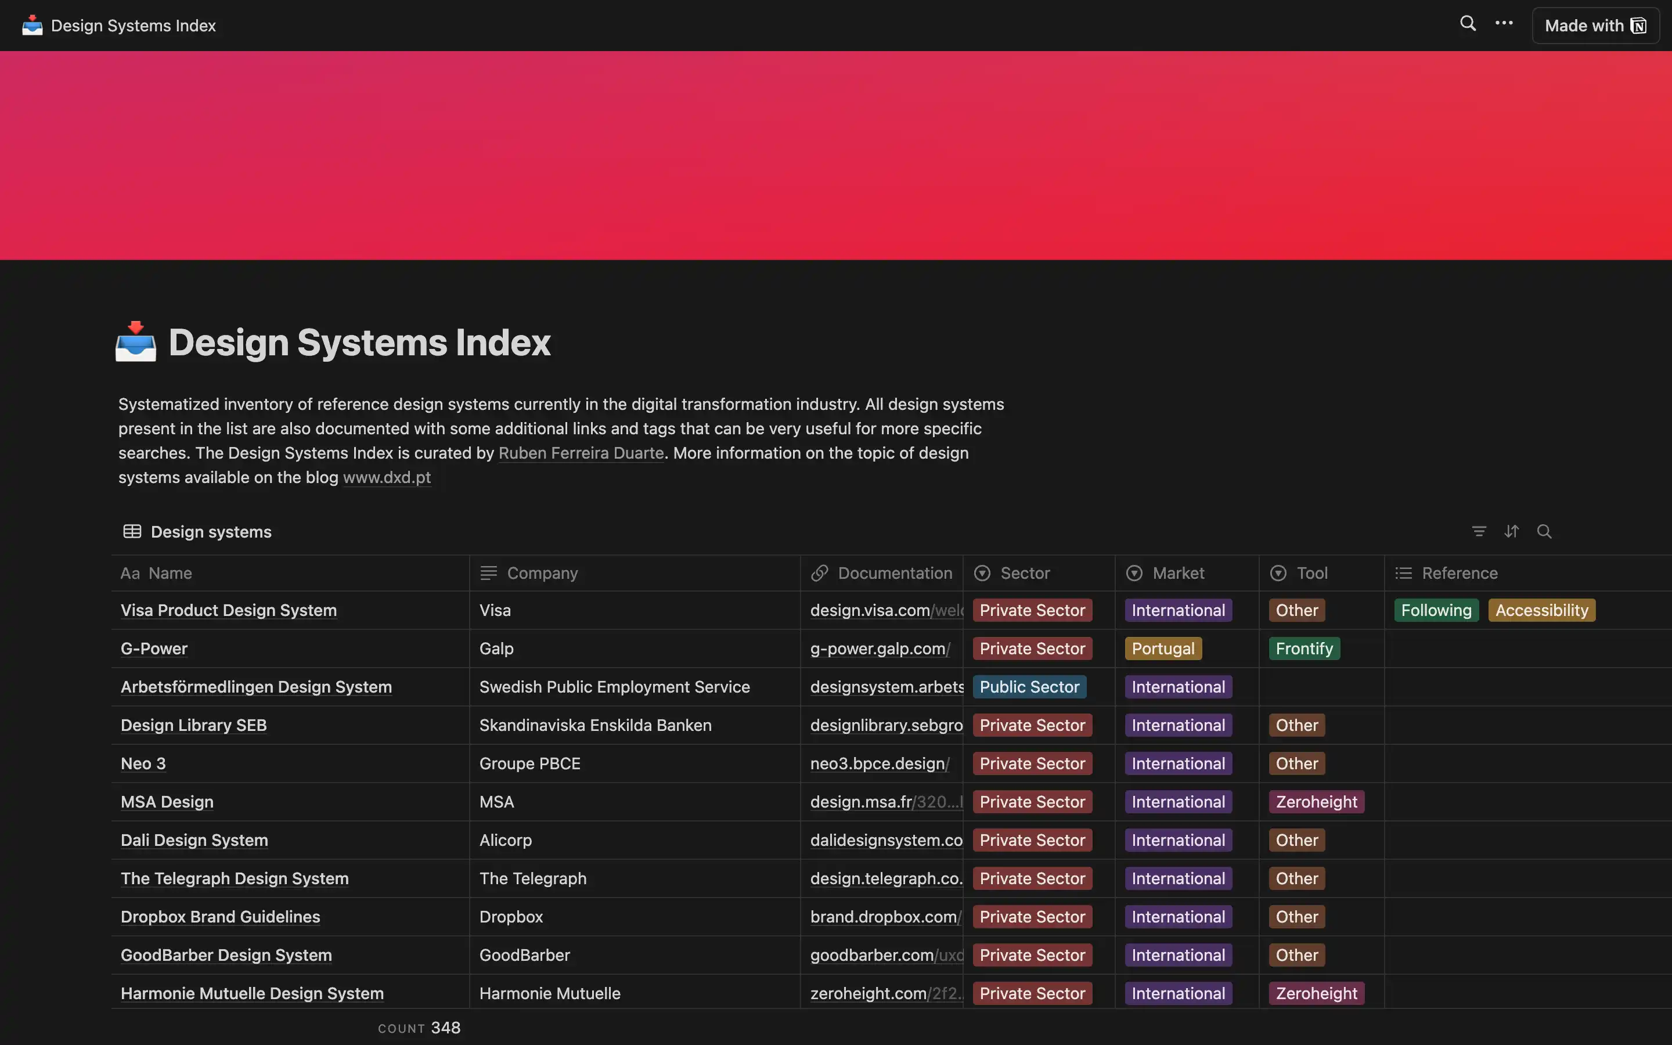This screenshot has height=1045, width=1672.
Task: Click the Skandinaviska Enskilda Banken cell
Action: tap(635, 726)
